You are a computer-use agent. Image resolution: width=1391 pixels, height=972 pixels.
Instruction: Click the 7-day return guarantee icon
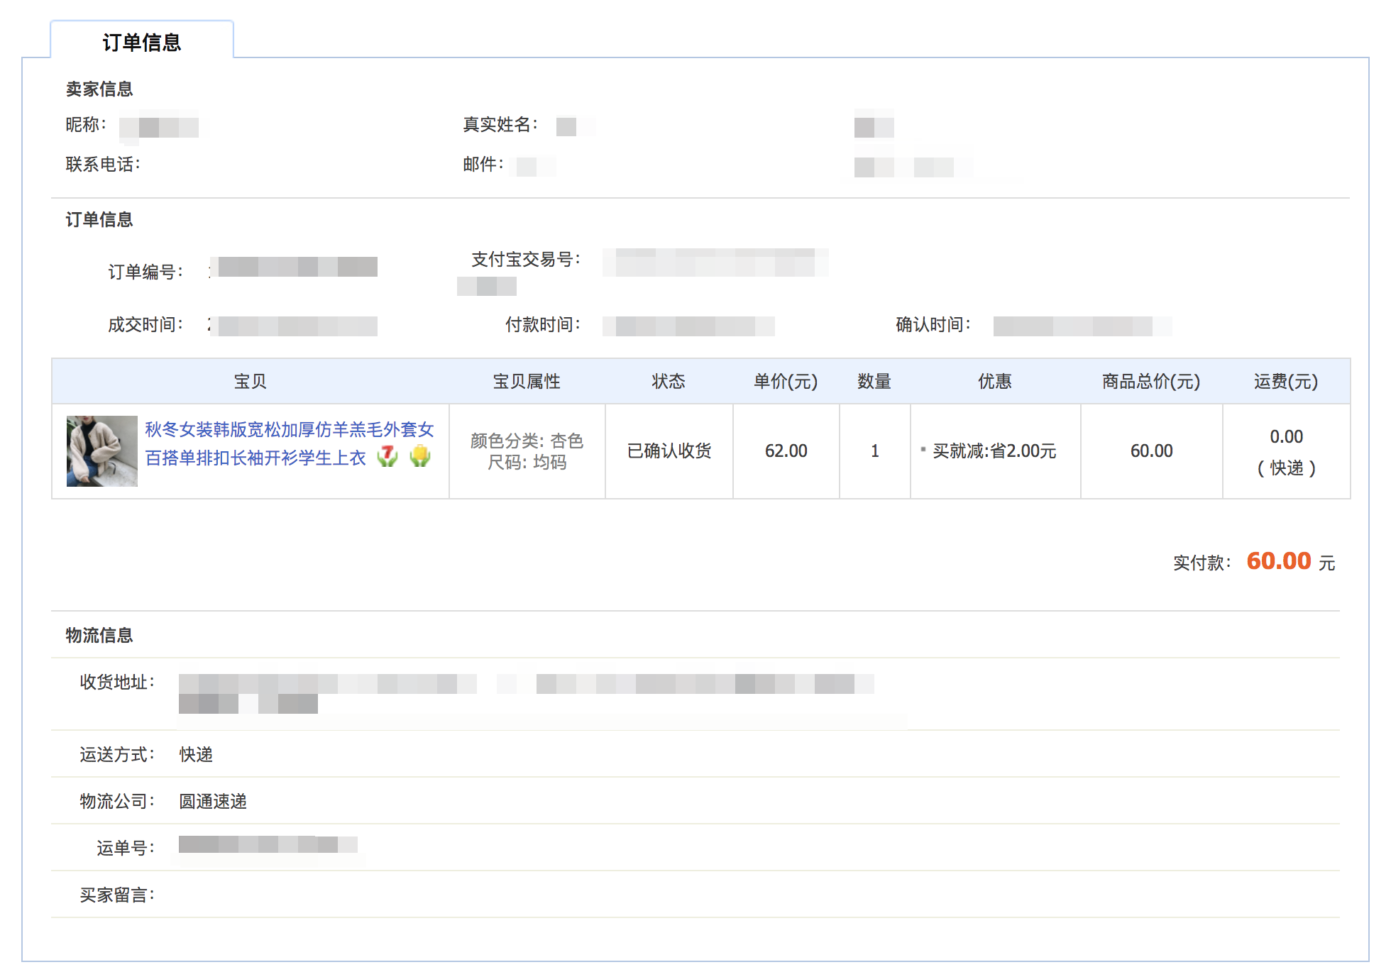tap(387, 456)
